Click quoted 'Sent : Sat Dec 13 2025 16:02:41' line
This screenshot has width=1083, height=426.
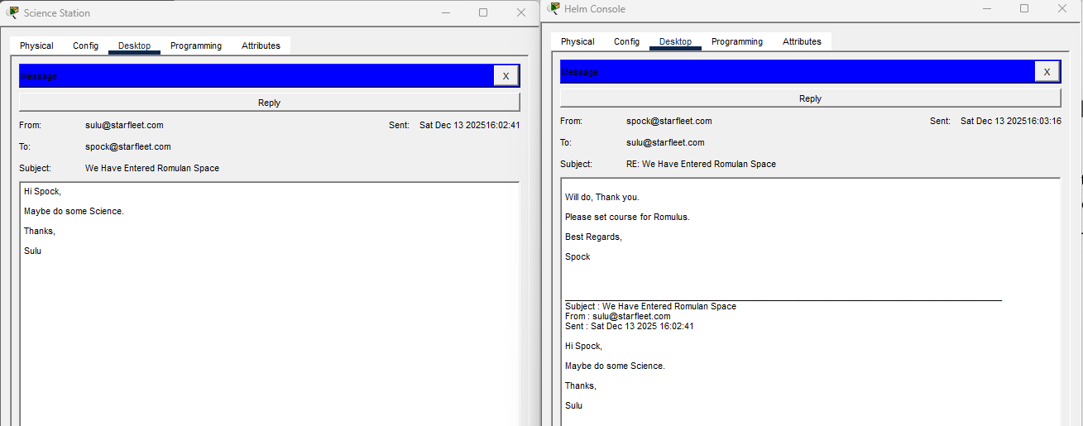[x=630, y=326]
